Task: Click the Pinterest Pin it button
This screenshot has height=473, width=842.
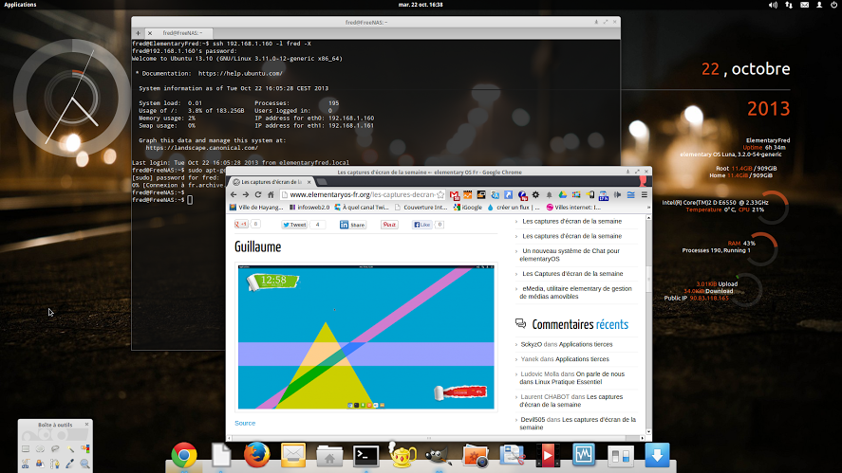Action: pyautogui.click(x=389, y=225)
